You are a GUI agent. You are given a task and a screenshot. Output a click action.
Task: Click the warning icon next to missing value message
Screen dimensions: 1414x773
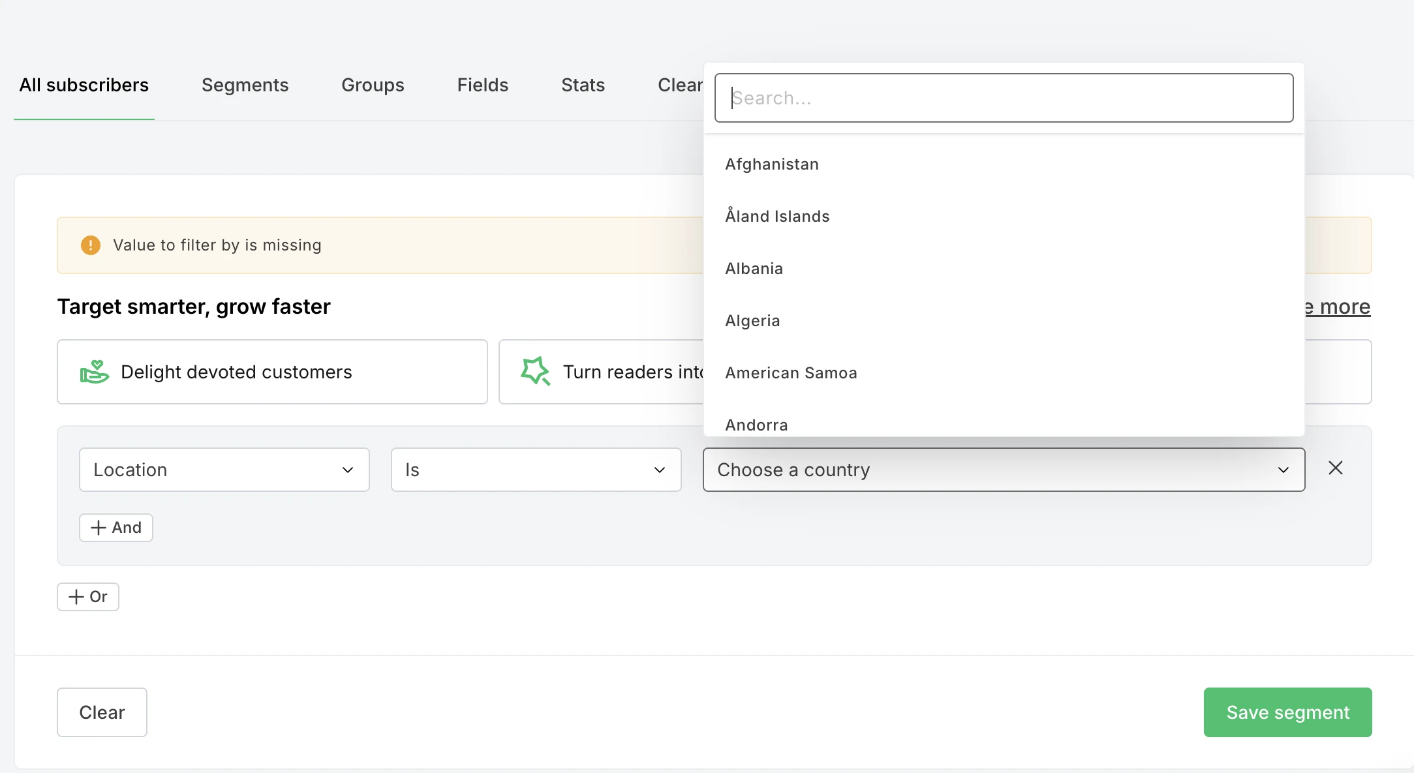click(90, 245)
